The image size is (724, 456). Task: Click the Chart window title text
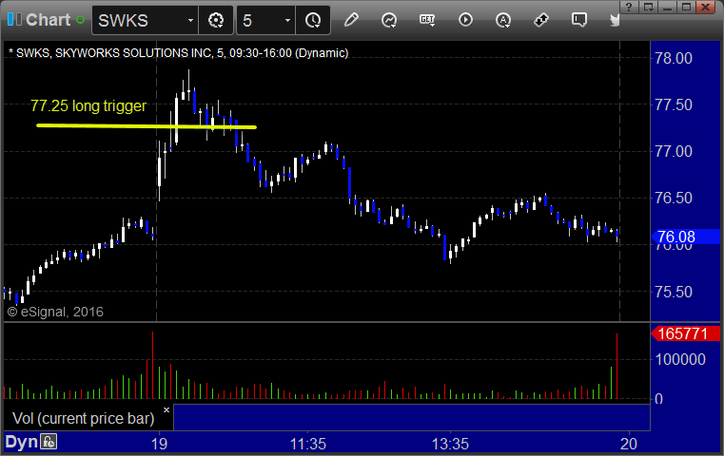(x=48, y=20)
